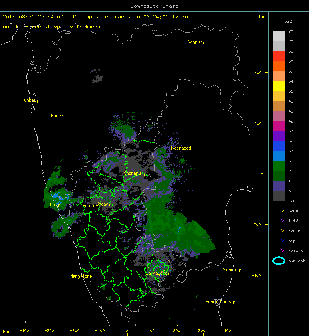The image size is (309, 336).
Task: Click the 70 dBZ gray swatch
Action: pos(279,46)
